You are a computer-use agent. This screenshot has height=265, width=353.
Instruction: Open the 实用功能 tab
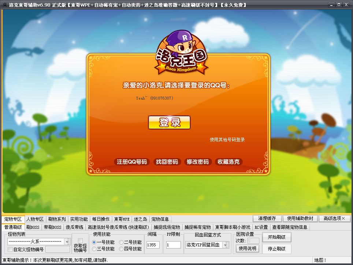(x=79, y=219)
